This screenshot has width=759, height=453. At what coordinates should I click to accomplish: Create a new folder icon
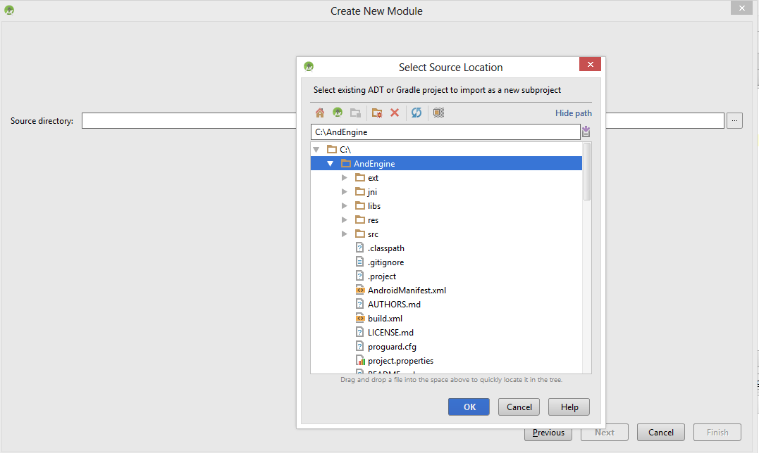tap(377, 113)
